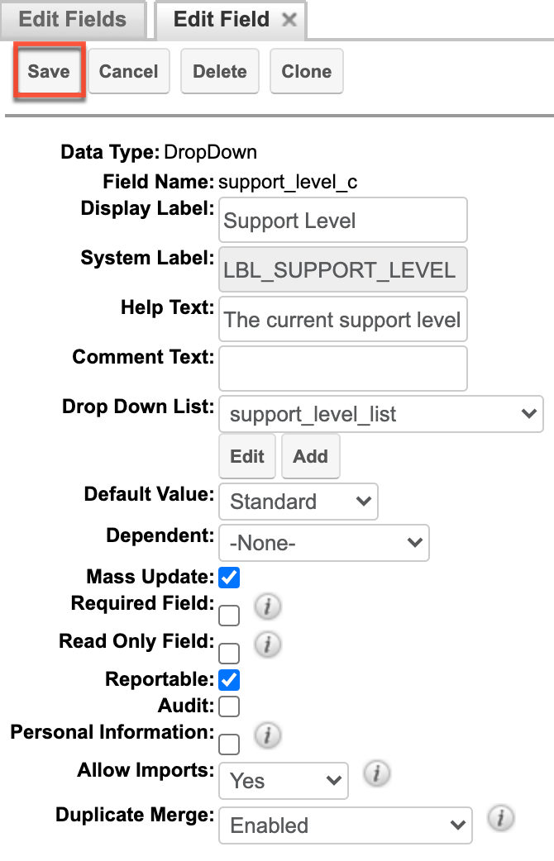Expand the Default Value dropdown

(x=298, y=502)
